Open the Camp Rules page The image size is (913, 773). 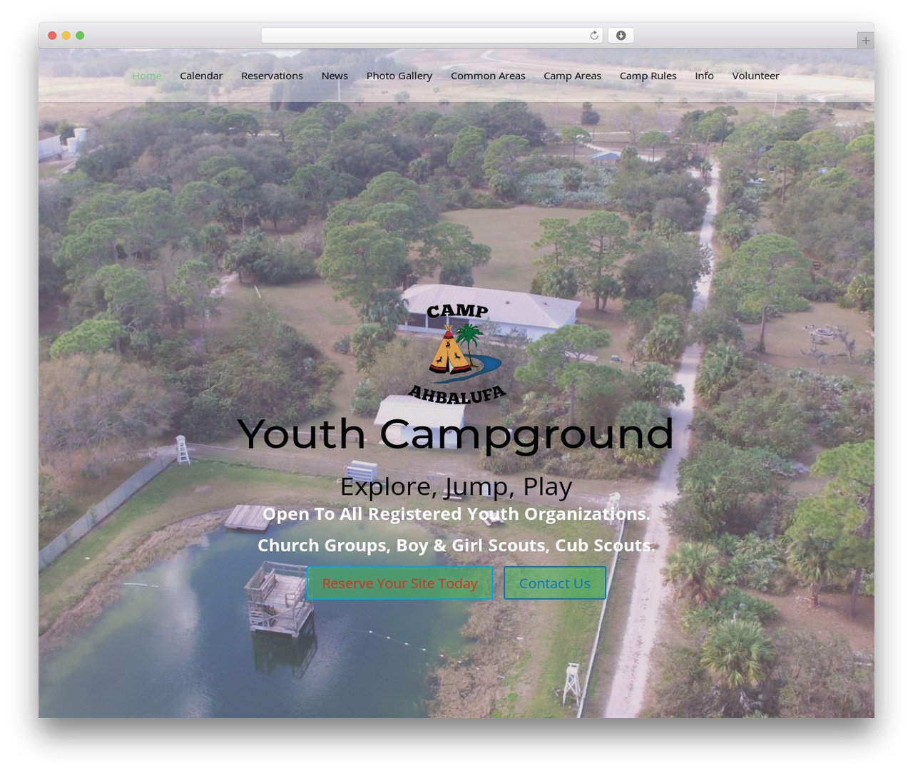click(648, 76)
